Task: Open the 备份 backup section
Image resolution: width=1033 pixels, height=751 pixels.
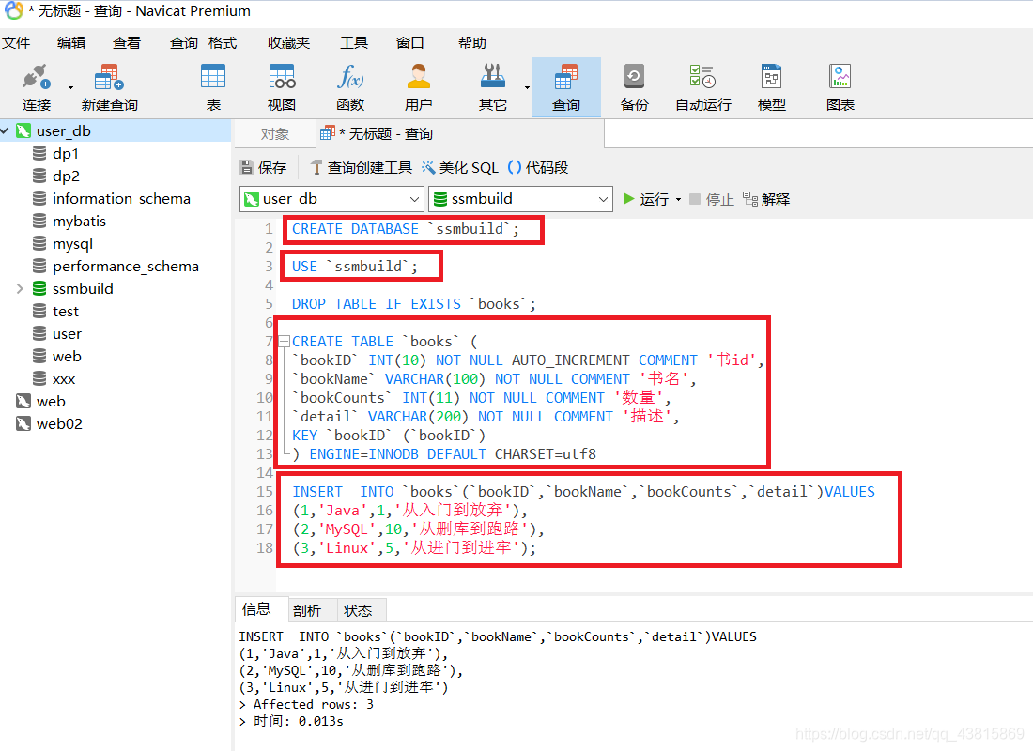Action: click(635, 87)
